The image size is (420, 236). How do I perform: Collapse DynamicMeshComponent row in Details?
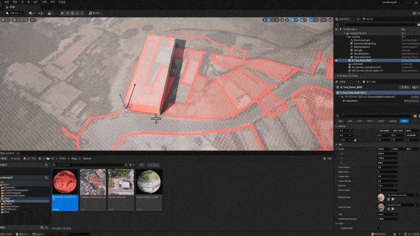coord(339,97)
